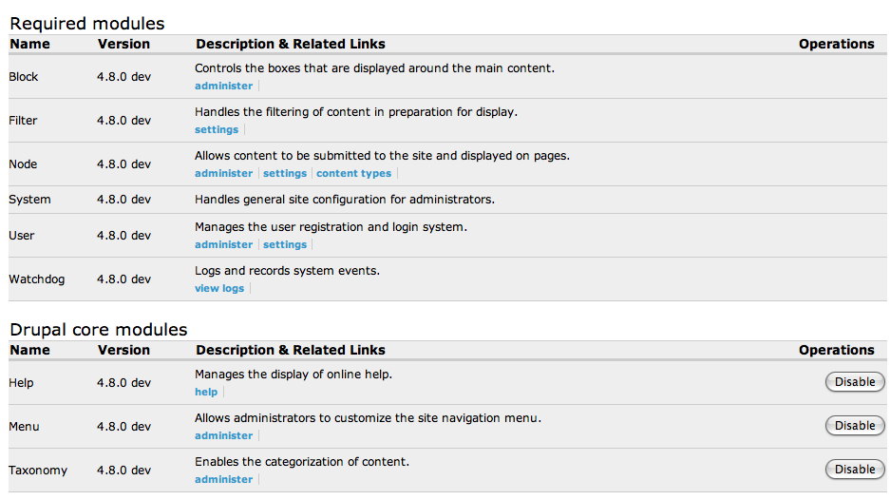Click Name column header in Required modules
Image resolution: width=890 pixels, height=500 pixels.
tap(29, 44)
